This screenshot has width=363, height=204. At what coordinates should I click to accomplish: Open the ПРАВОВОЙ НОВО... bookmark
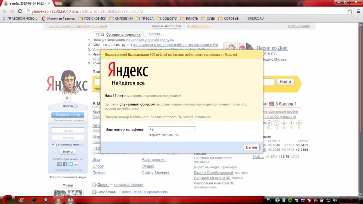click(x=20, y=18)
